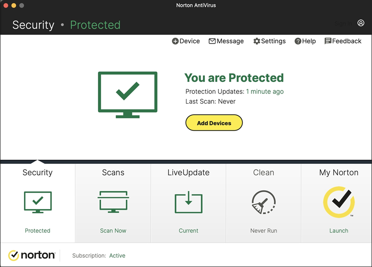Screen dimensions: 372x267
Task: Click the Help question mark icon
Action: pos(298,41)
